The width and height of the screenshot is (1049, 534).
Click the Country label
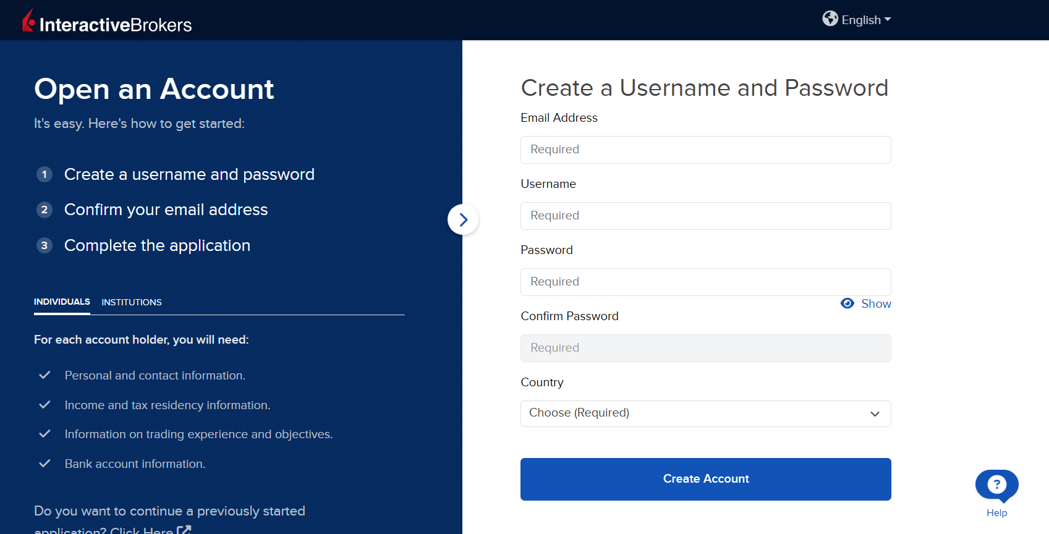(542, 383)
